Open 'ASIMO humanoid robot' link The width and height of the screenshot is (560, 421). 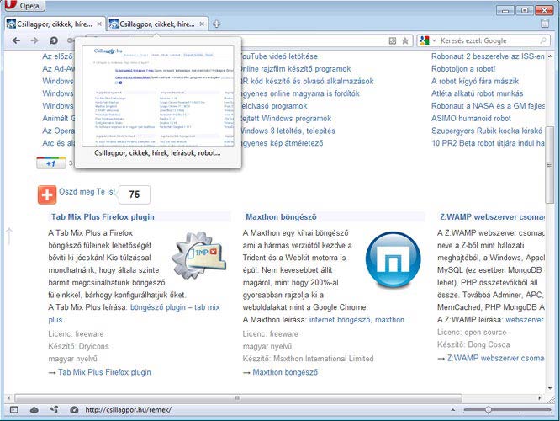(471, 119)
